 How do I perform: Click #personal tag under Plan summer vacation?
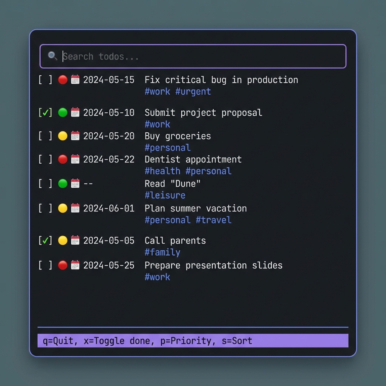tap(168, 220)
